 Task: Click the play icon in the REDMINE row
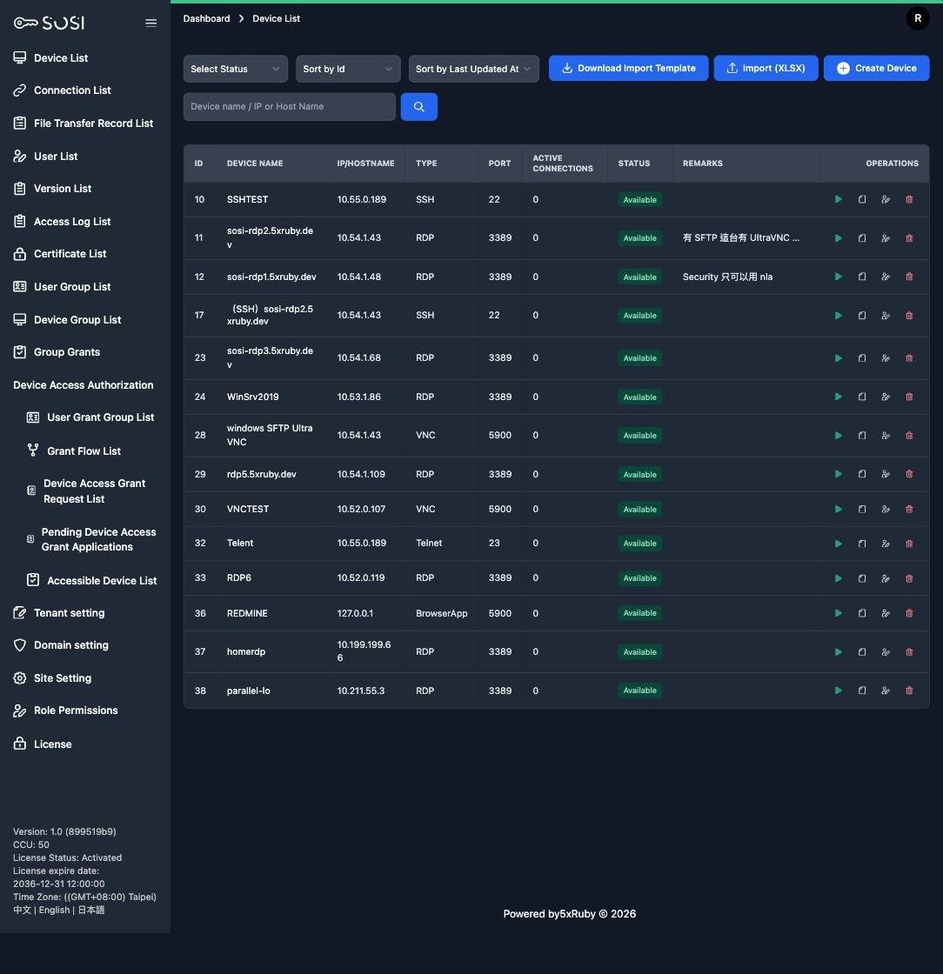coord(838,613)
